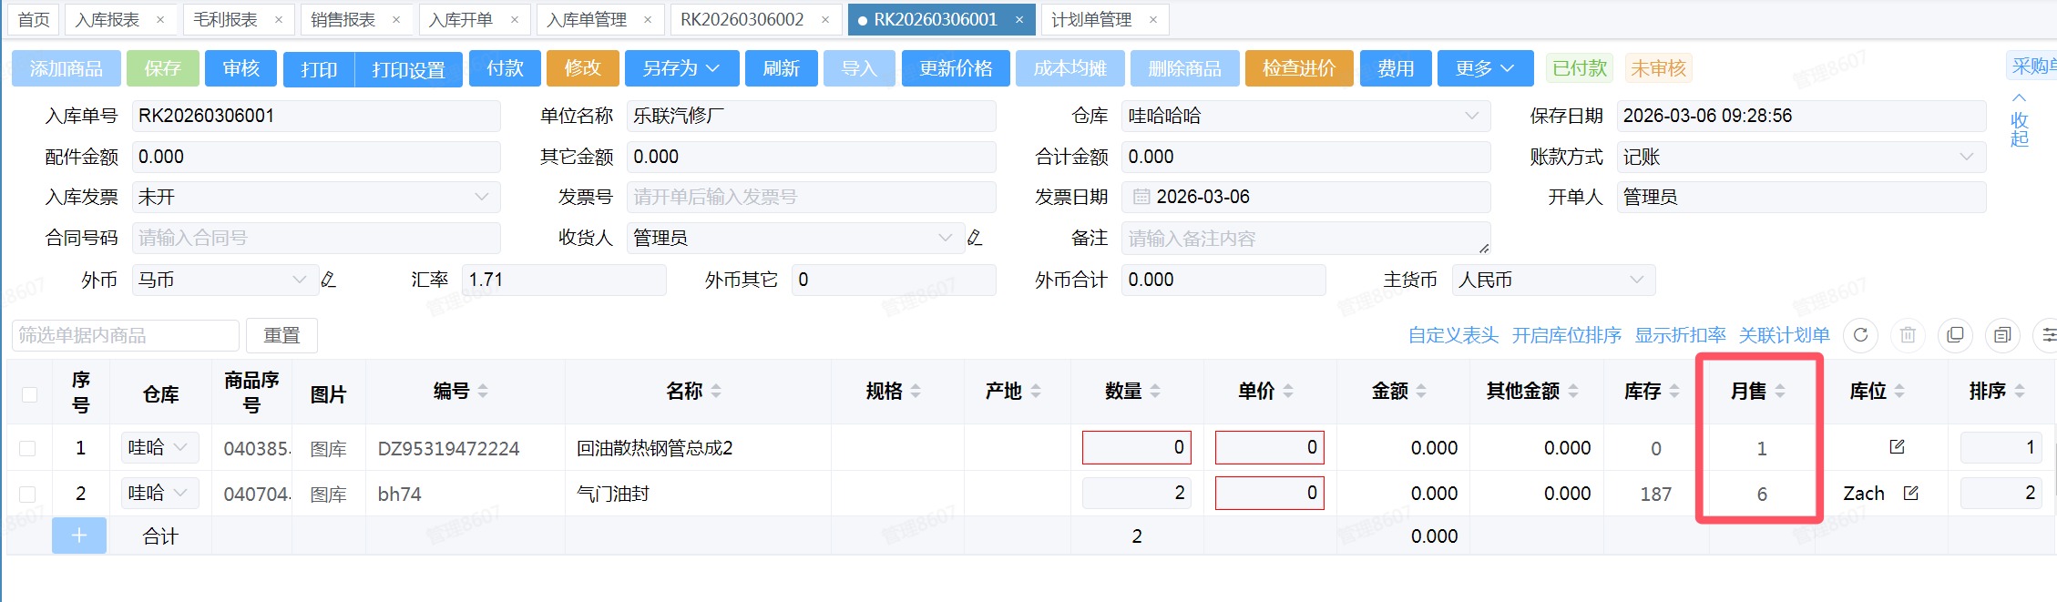
Task: Edit the 库位 location for row 1
Action: click(1898, 447)
